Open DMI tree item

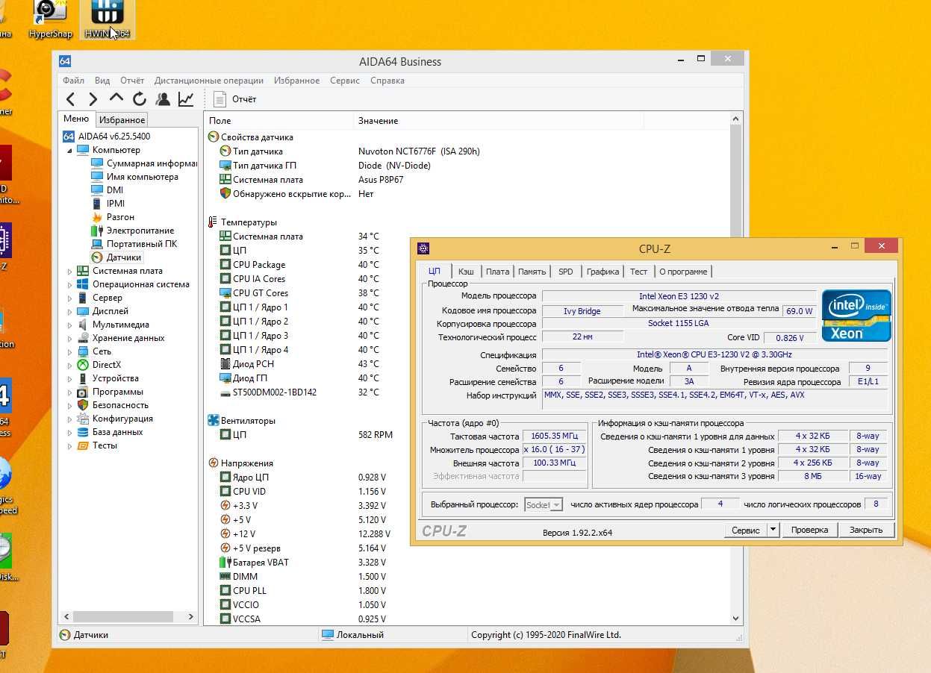(107, 190)
